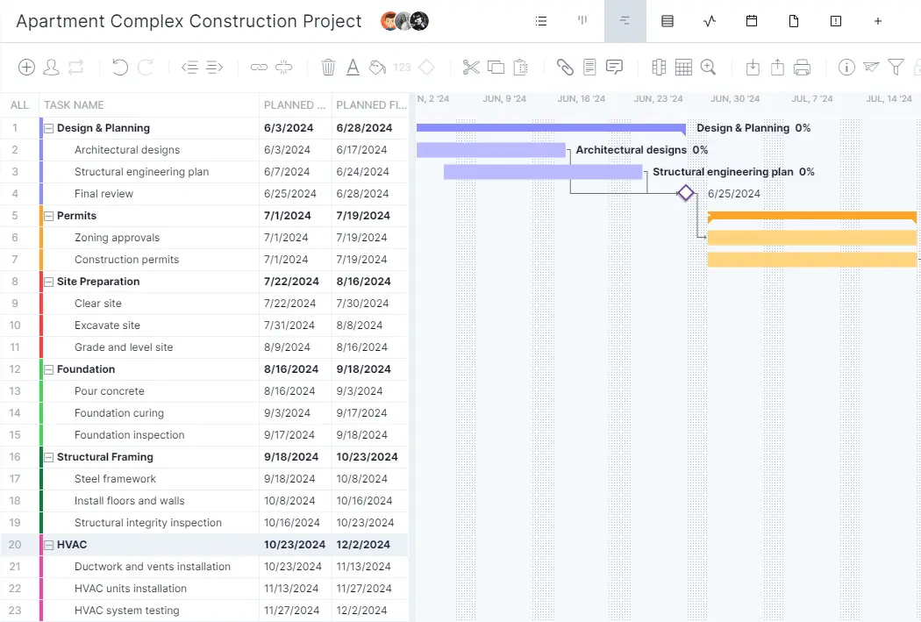Click the recurring task arrows icon

pos(75,68)
